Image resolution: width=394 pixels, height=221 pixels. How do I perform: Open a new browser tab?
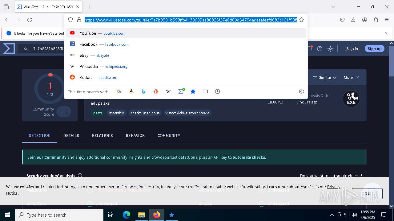click(x=89, y=7)
